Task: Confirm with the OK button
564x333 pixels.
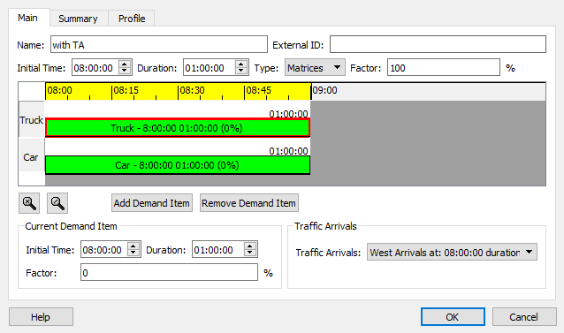Action: pos(453,317)
